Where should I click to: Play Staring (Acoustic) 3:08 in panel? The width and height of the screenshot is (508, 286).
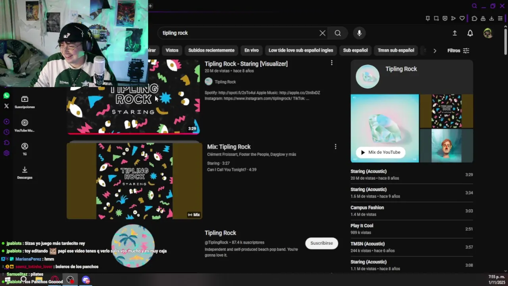point(412,265)
